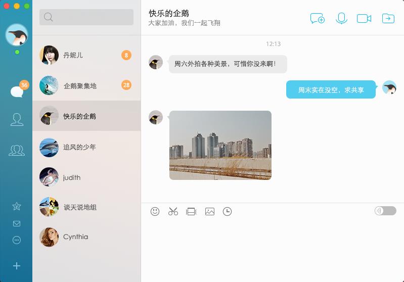The height and width of the screenshot is (282, 404).
Task: Switch to the Groups tab in sidebar
Action: pyautogui.click(x=17, y=150)
